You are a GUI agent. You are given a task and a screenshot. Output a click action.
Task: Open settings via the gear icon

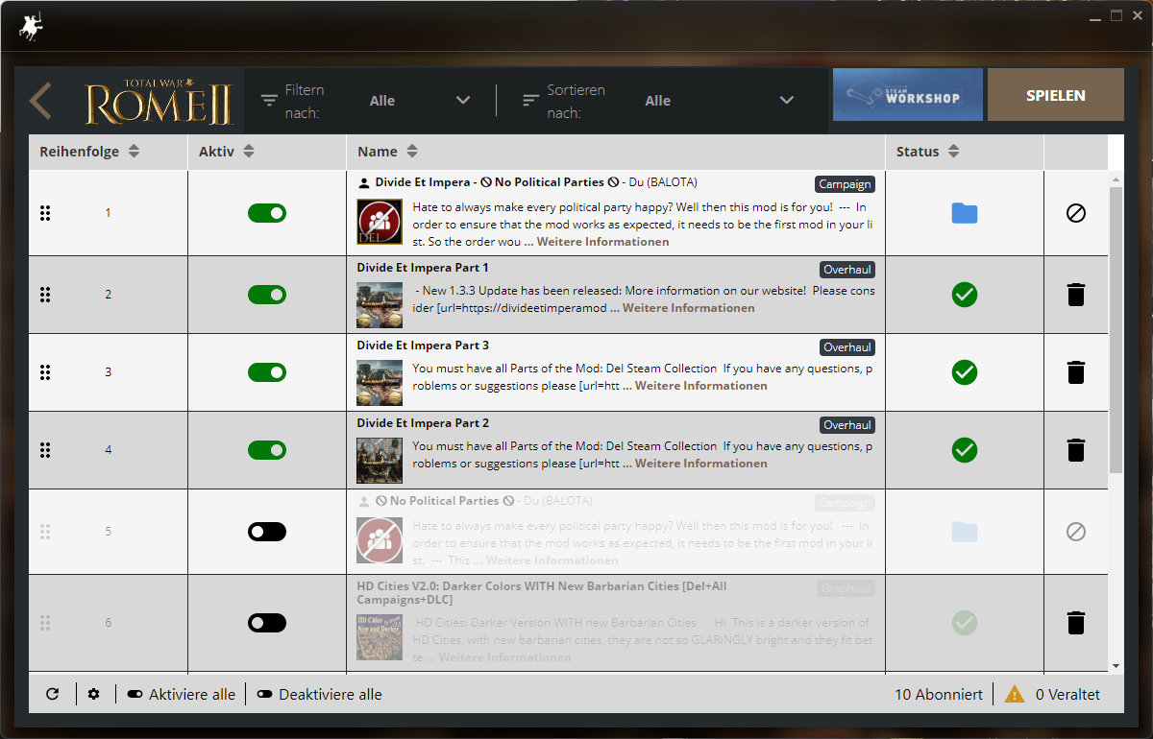click(93, 694)
